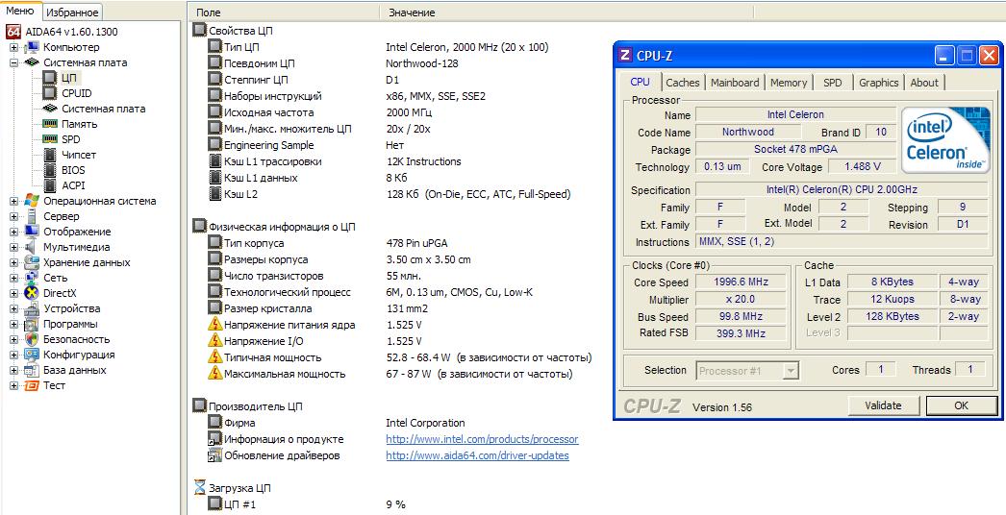
Task: Click the Устройства devices icon
Action: click(32, 308)
